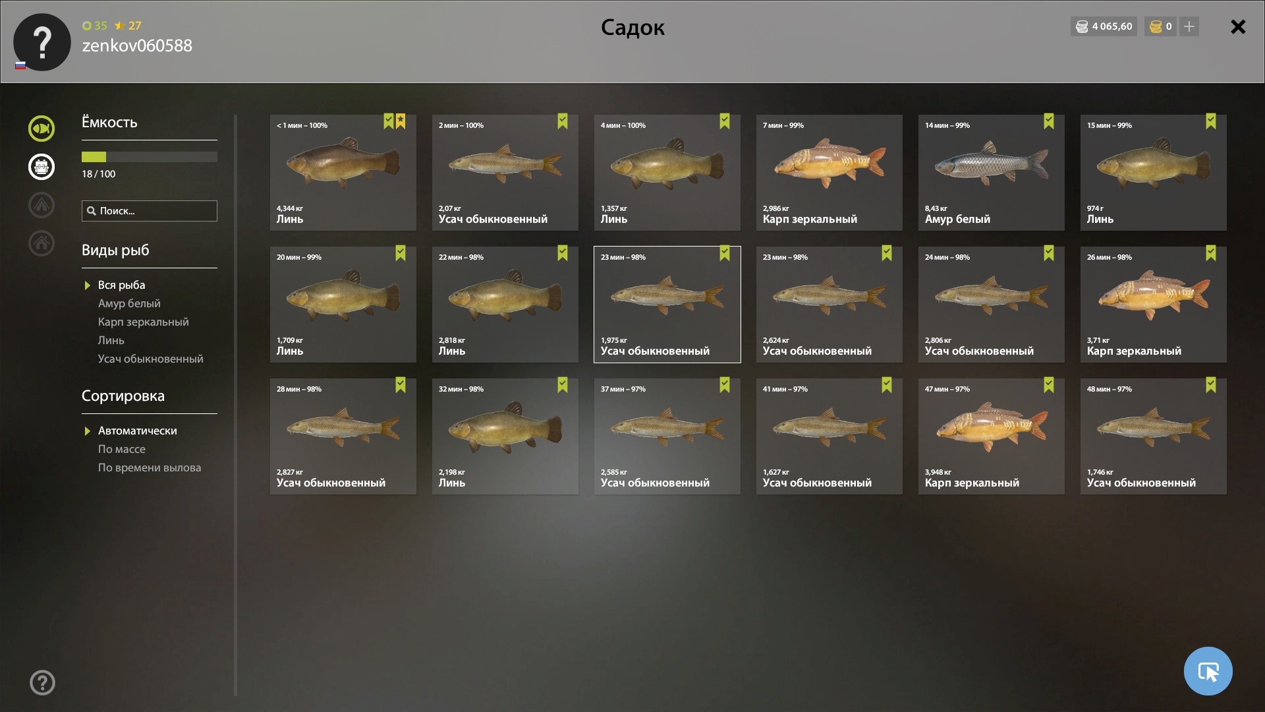Click the star trophy marker on 4,344 кг Линь
Viewport: 1265px width, 712px height.
[x=401, y=121]
